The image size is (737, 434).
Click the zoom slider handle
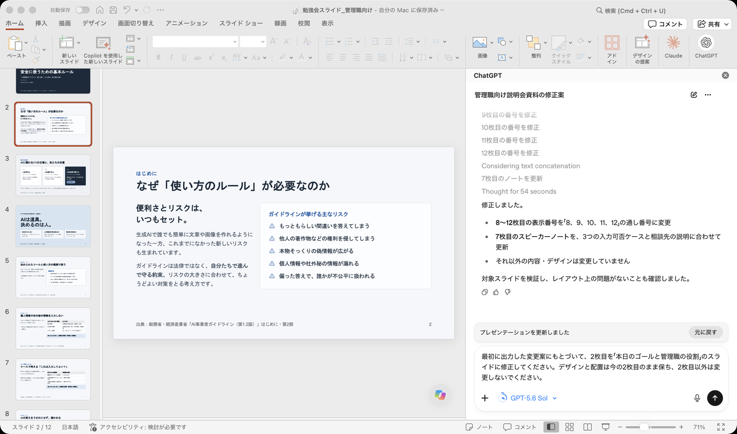pyautogui.click(x=644, y=427)
